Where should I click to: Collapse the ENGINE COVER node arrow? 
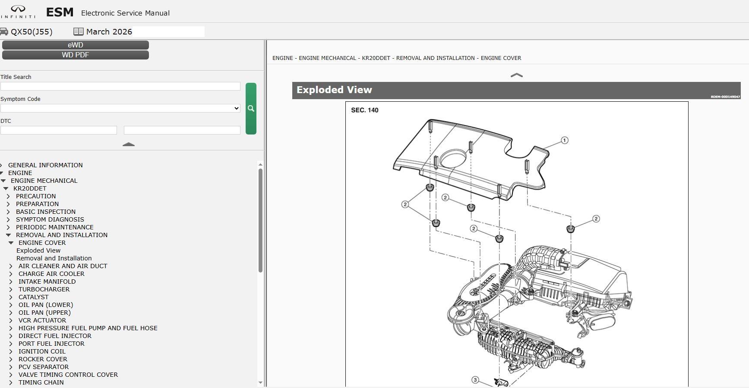[11, 243]
